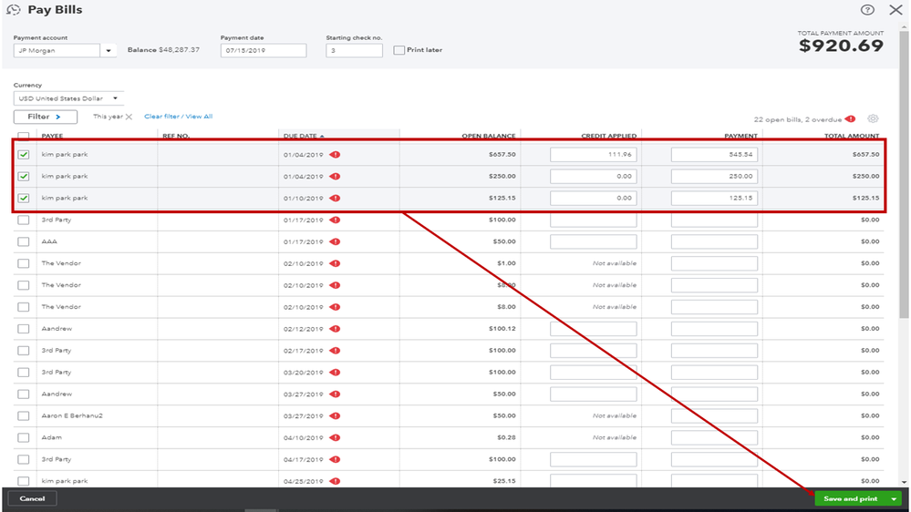
Task: Toggle the select-all header checkbox
Action: point(23,136)
